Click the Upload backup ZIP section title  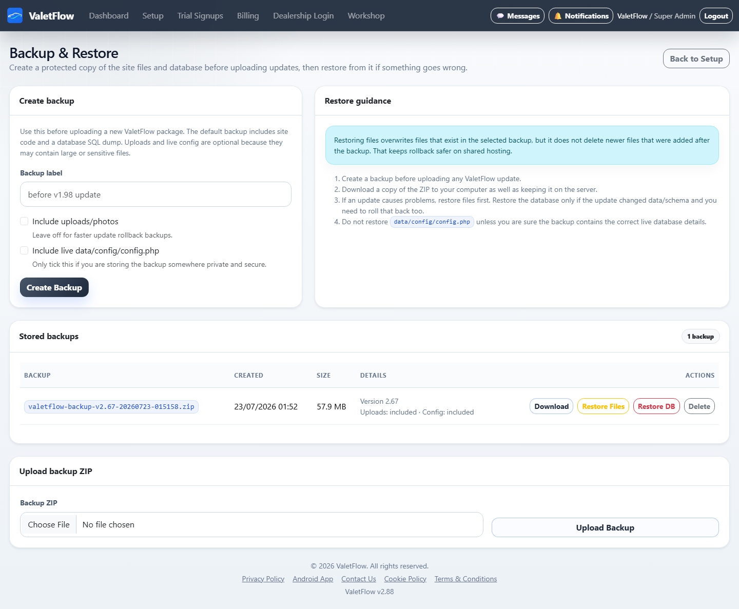tap(56, 471)
